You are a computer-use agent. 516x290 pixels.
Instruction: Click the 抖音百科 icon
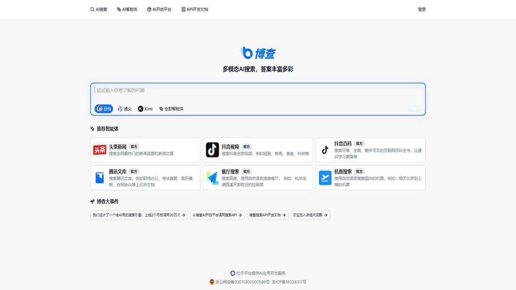pyautogui.click(x=325, y=150)
